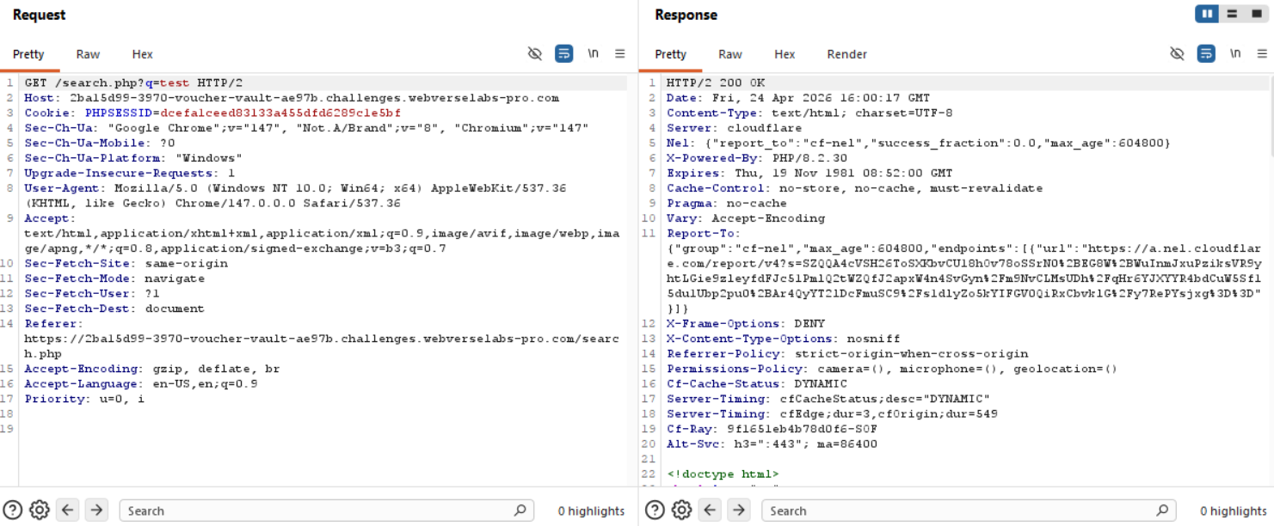1274x526 pixels.
Task: Open help icon in Response search bar
Action: tap(655, 511)
